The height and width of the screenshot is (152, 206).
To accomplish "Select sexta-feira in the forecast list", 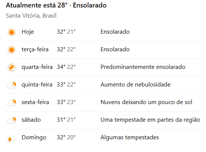I will (x=35, y=102).
